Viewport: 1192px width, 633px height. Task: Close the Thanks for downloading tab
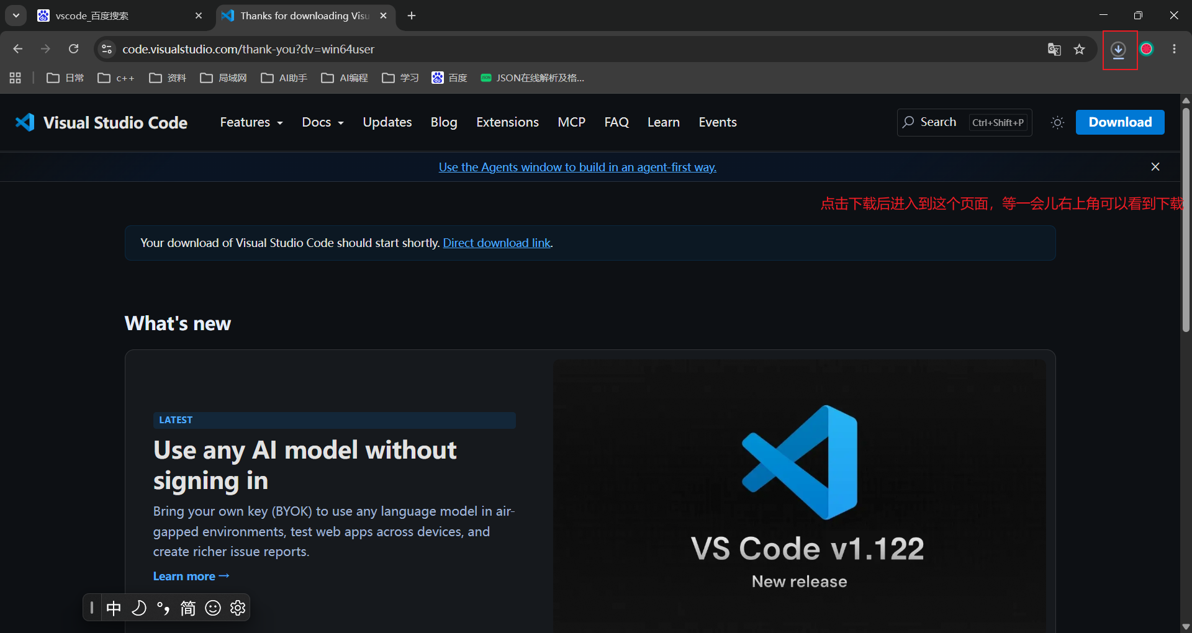384,16
